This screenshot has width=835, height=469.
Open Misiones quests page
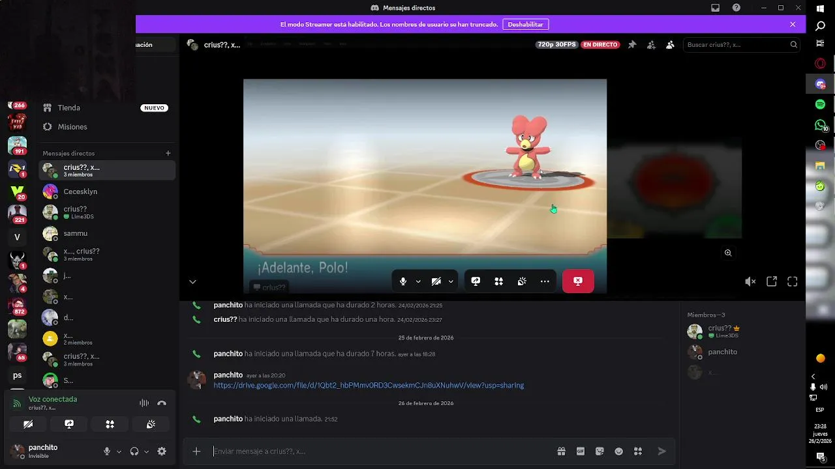pyautogui.click(x=106, y=127)
